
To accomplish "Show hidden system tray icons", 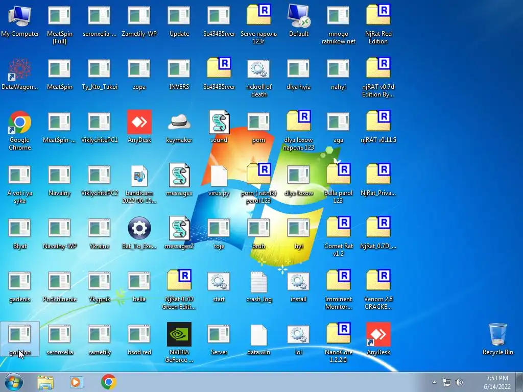I will pyautogui.click(x=434, y=382).
